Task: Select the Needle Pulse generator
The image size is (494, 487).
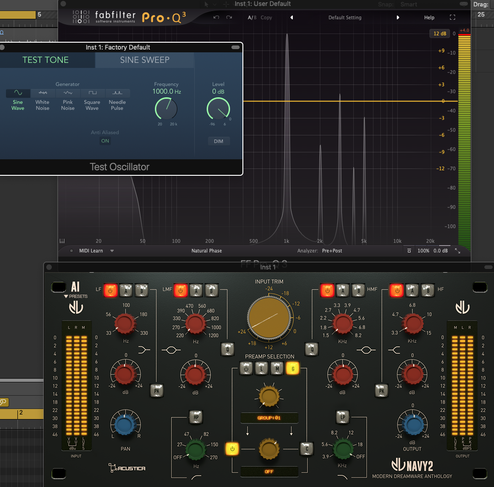Action: pos(117,100)
